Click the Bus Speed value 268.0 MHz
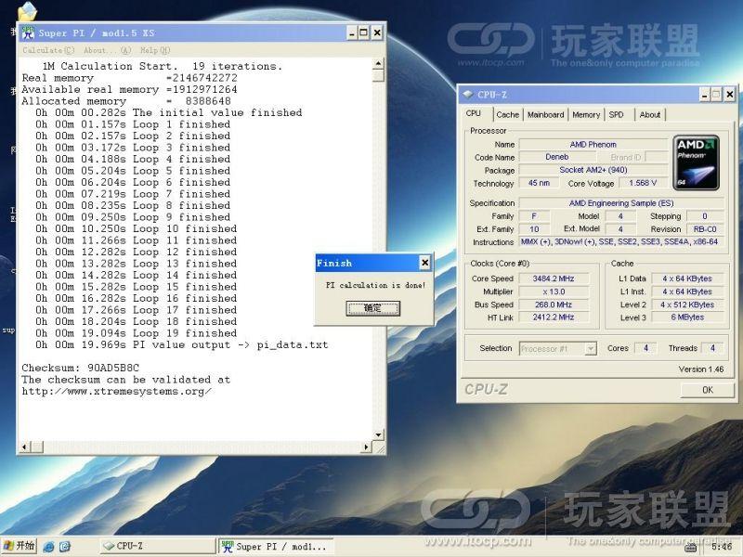The image size is (743, 557). click(x=554, y=304)
